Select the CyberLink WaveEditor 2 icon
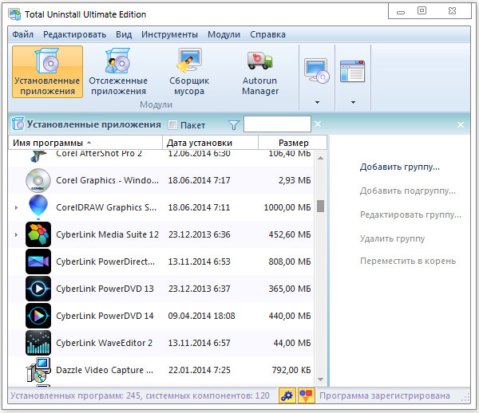479x413 pixels. [38, 342]
